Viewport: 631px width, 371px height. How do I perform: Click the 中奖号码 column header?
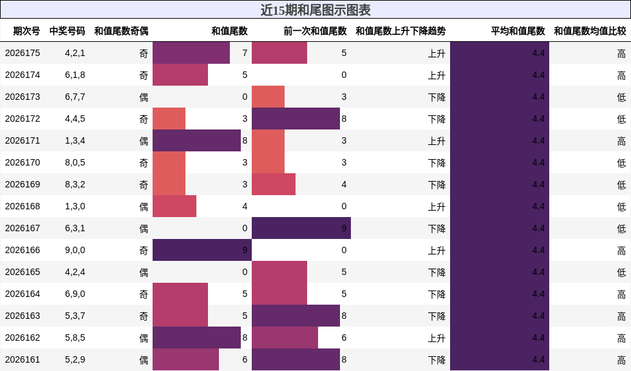pyautogui.click(x=67, y=31)
